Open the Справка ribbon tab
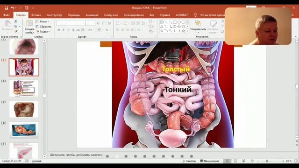 pos(165,15)
